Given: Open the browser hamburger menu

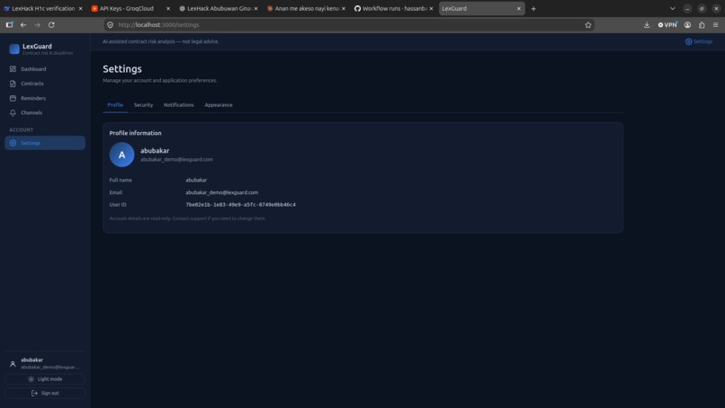Looking at the screenshot, I should pos(715,25).
